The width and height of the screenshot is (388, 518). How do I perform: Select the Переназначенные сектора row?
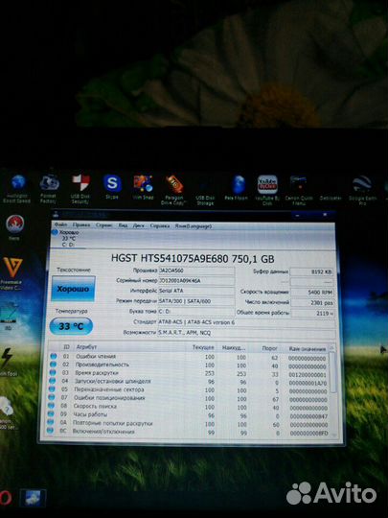(x=189, y=390)
